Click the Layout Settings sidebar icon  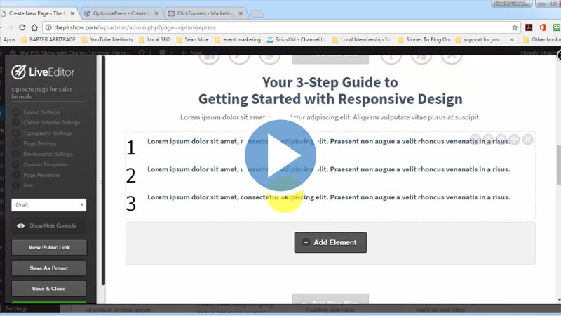coord(16,112)
